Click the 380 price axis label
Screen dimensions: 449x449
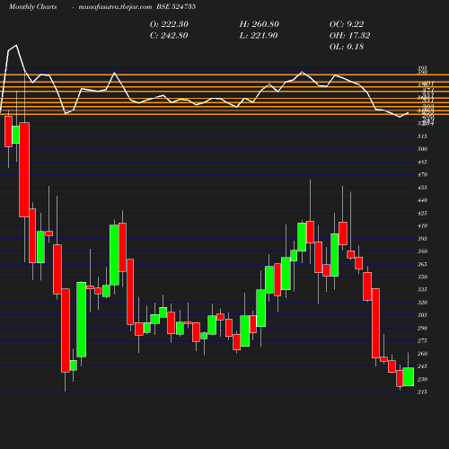pyautogui.click(x=422, y=251)
